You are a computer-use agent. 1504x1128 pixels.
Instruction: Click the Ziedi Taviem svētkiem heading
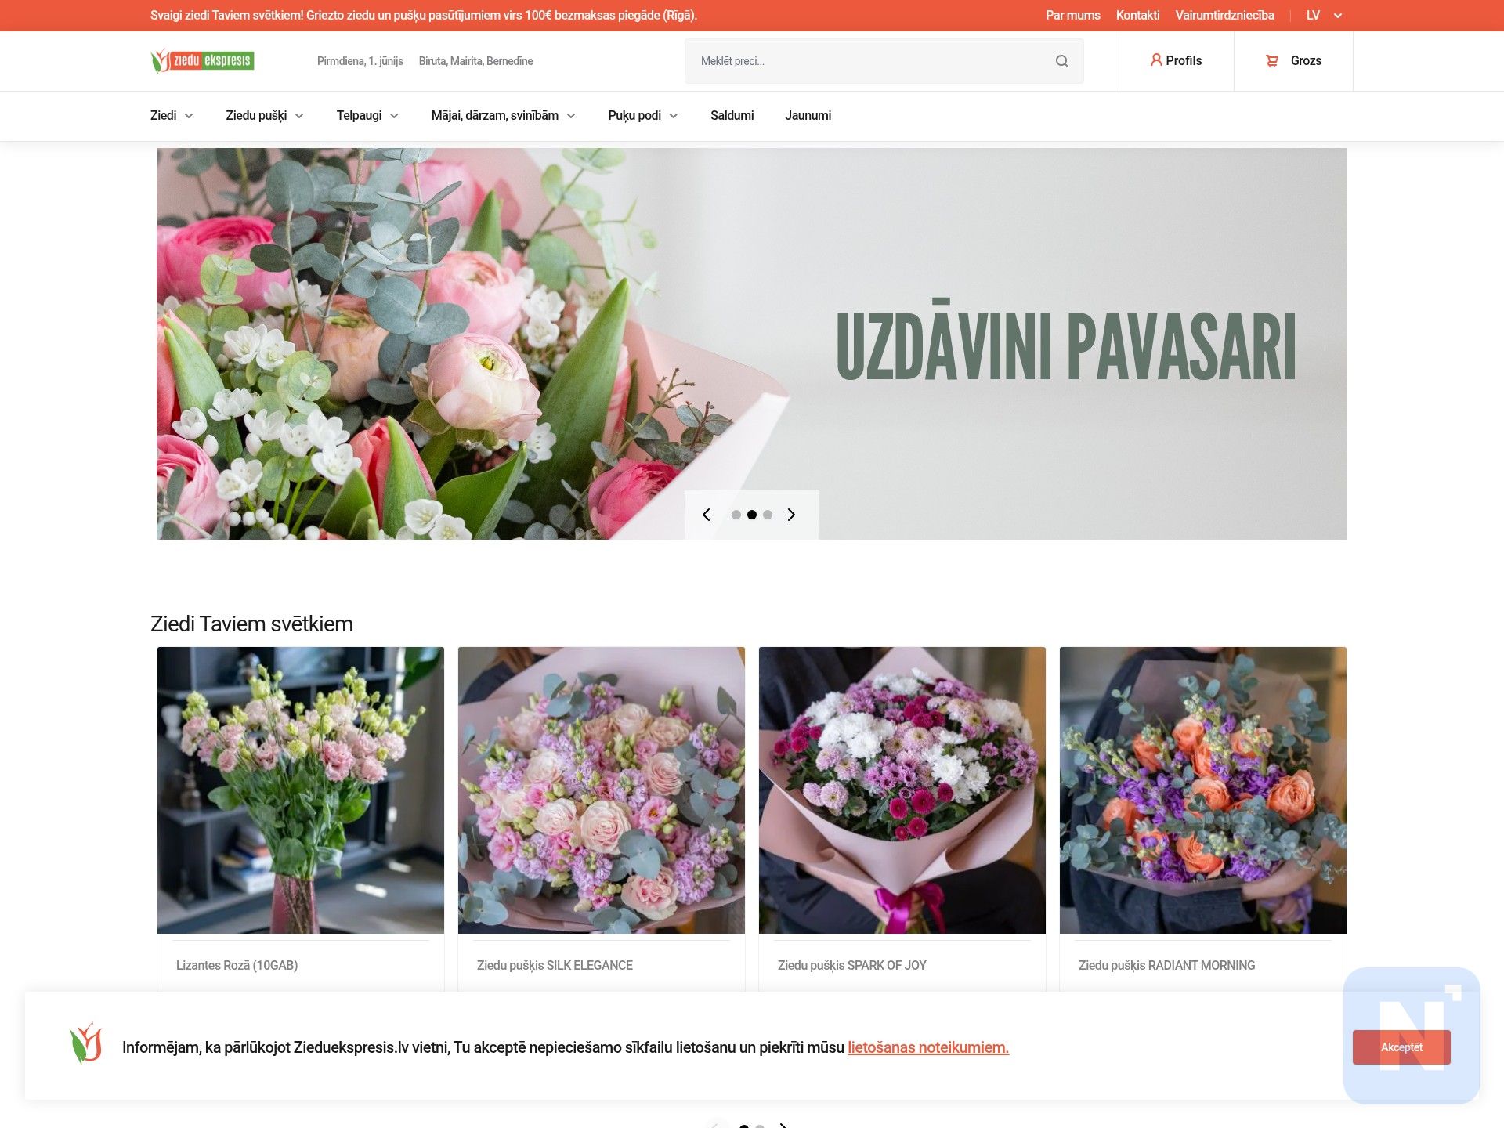pyautogui.click(x=251, y=624)
